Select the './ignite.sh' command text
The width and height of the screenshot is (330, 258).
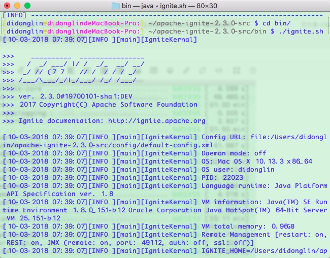tap(301, 31)
